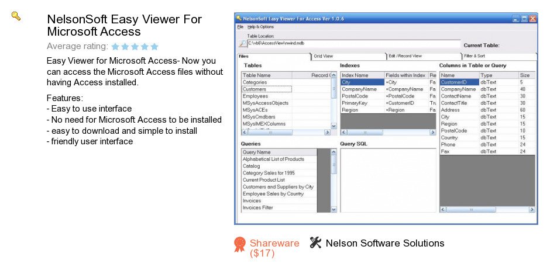Screen dimensions: 550x274
Task: Select Employee Sales by Country query
Action: tap(279, 194)
